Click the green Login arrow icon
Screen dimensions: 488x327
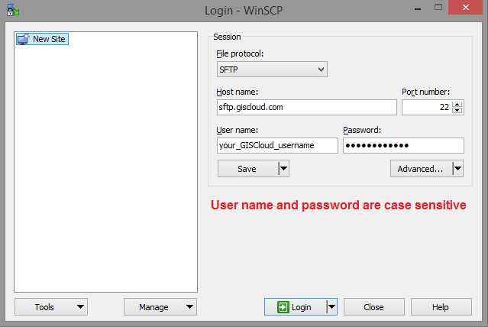pos(283,307)
